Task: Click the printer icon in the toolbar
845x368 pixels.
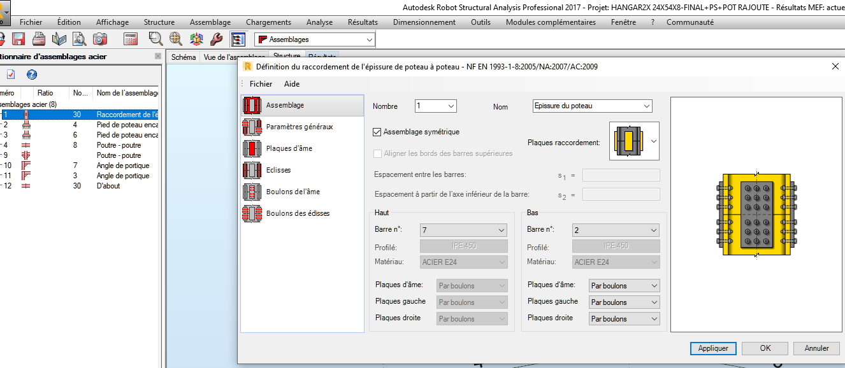Action: (x=39, y=39)
